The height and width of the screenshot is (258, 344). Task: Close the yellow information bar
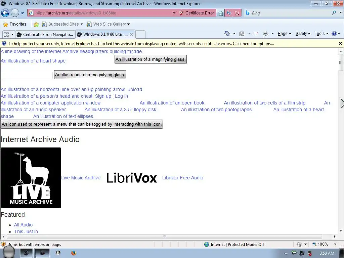point(340,43)
